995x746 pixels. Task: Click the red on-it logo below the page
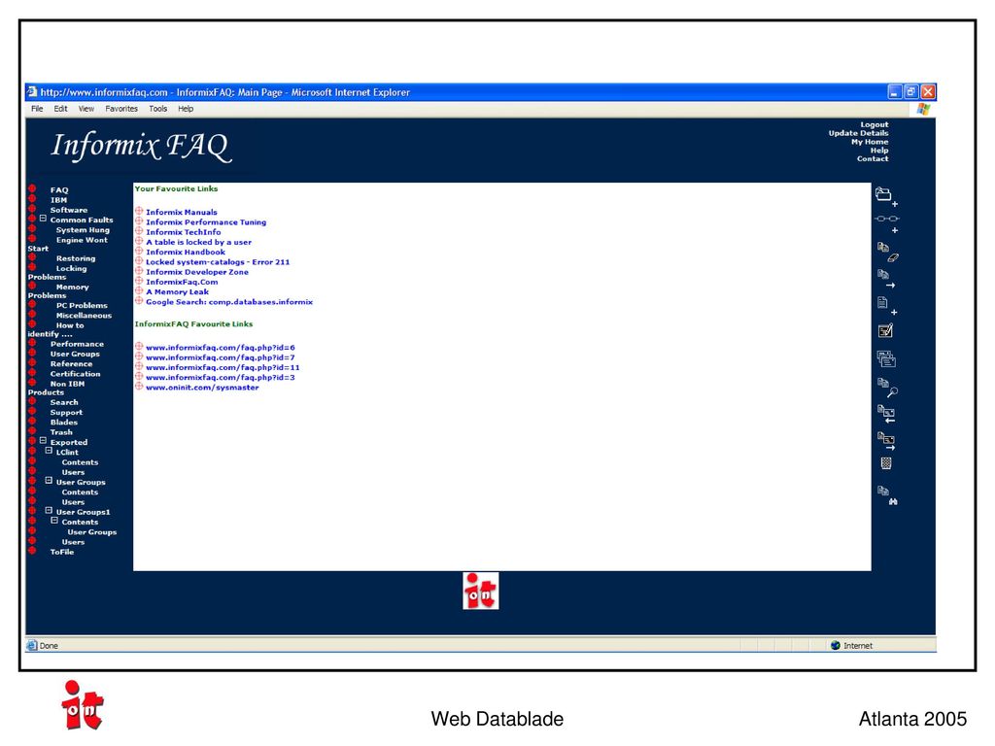point(480,591)
